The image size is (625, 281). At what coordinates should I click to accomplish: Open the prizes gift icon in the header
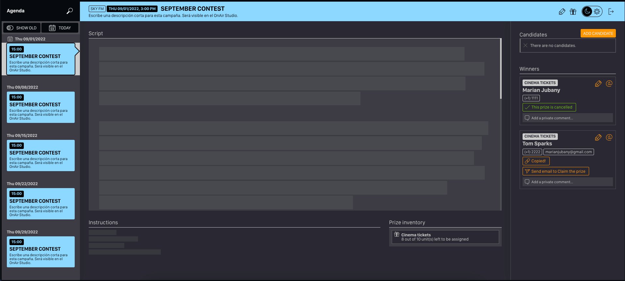pyautogui.click(x=573, y=12)
